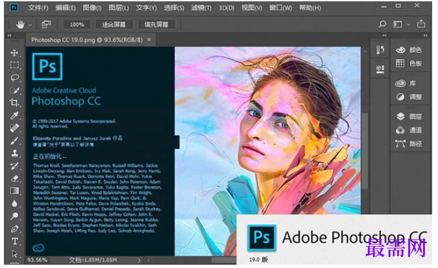438x268 pixels.
Task: Select the Gradient tool
Action: [14, 191]
